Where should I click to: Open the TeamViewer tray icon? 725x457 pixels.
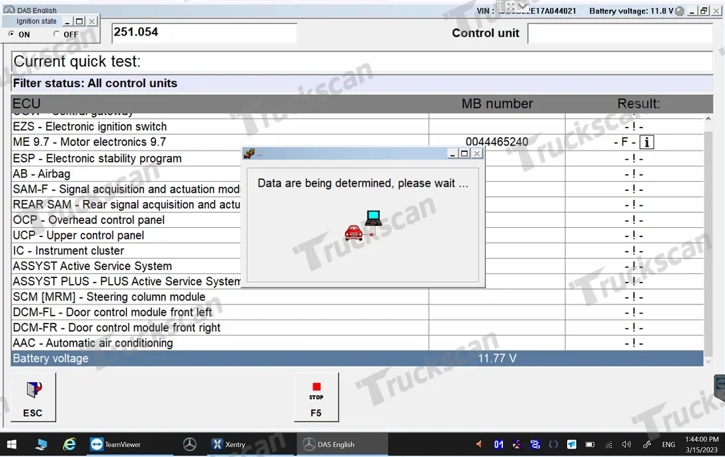coord(572,444)
